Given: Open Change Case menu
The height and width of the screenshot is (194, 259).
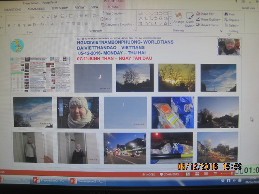Looking at the screenshot, I should click(43, 24).
